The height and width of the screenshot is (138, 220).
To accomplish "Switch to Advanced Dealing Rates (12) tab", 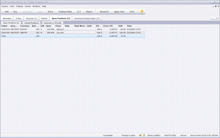I will coord(87,18).
